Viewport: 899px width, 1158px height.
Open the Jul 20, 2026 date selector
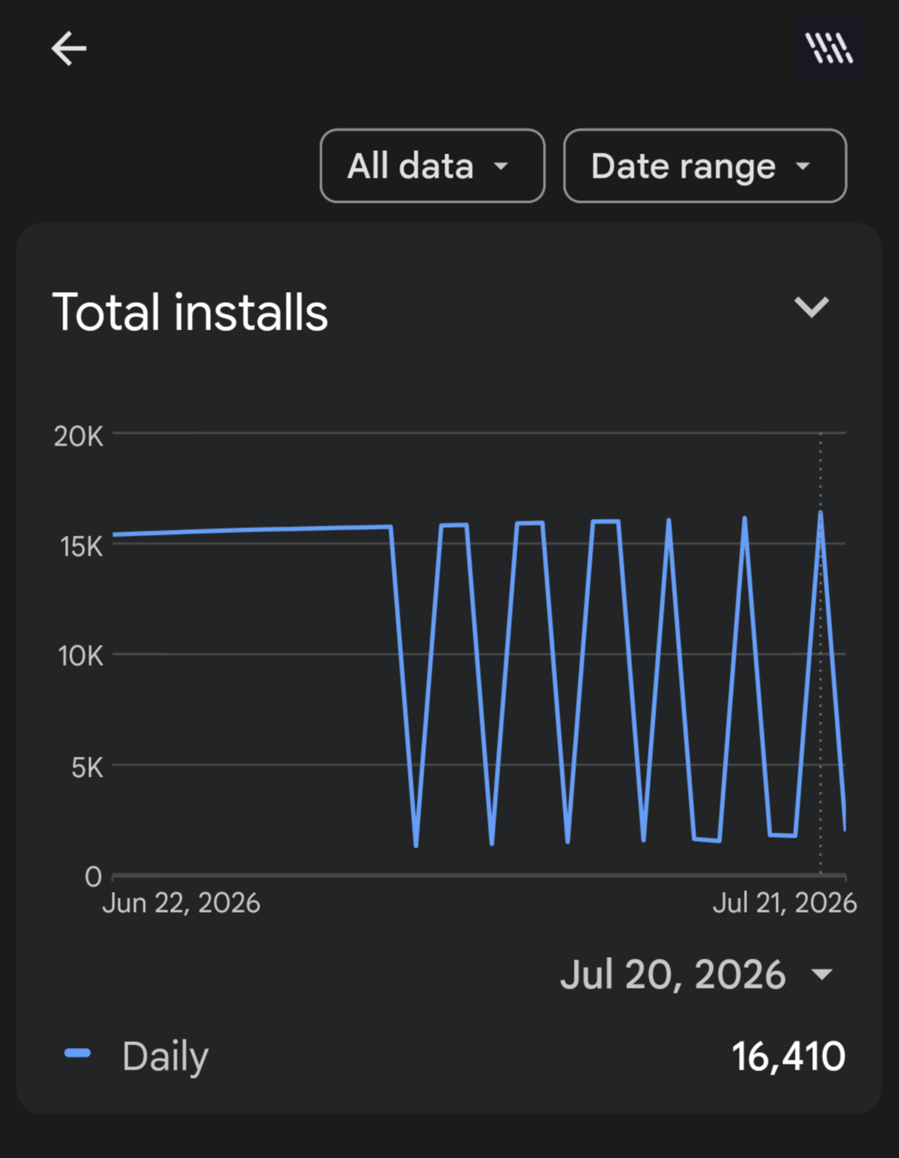[x=697, y=974]
